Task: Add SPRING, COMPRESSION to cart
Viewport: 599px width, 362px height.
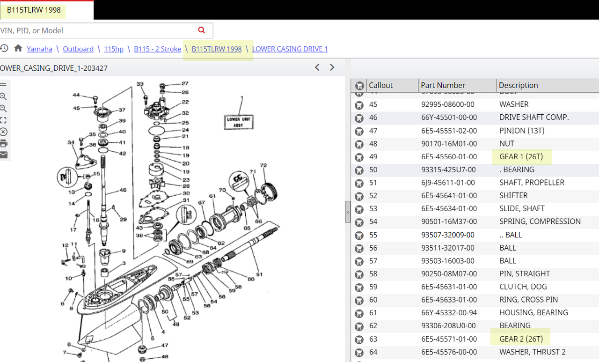Action: click(359, 222)
